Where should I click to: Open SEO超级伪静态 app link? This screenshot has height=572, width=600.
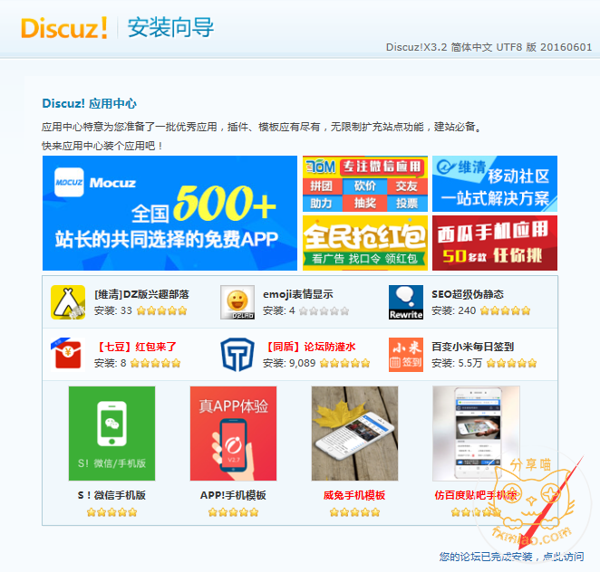(x=468, y=294)
